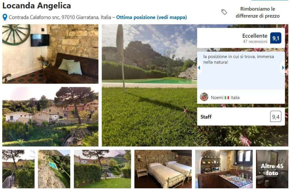Open the hedge and garden thumbnail
Image resolution: width=290 pixels, height=190 pixels.
coord(103,169)
